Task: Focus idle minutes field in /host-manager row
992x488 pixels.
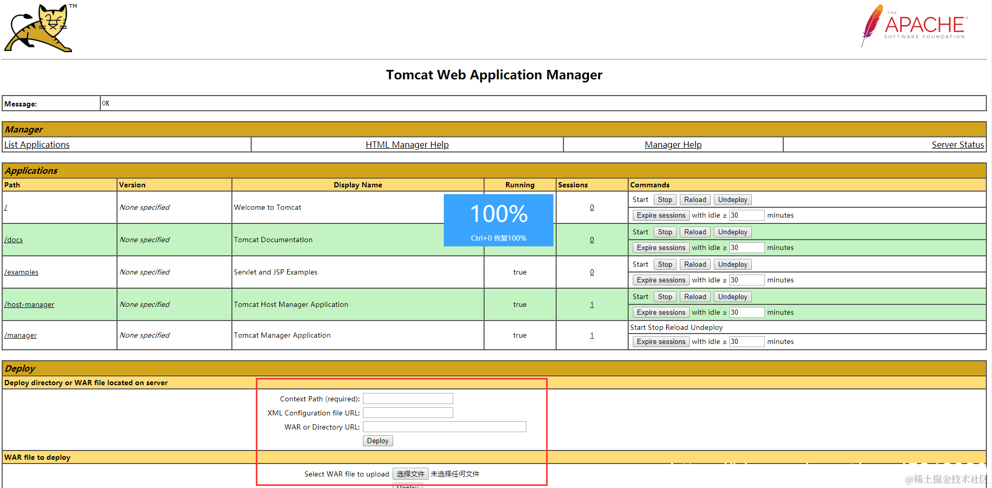Action: tap(747, 312)
